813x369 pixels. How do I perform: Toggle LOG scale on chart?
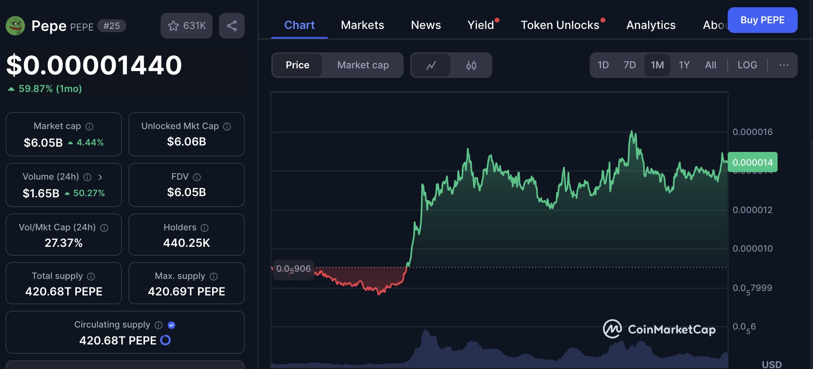[747, 65]
